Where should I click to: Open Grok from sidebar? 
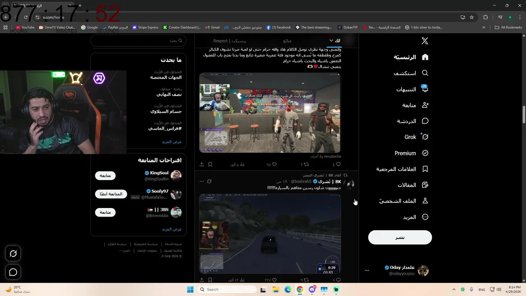tap(417, 137)
